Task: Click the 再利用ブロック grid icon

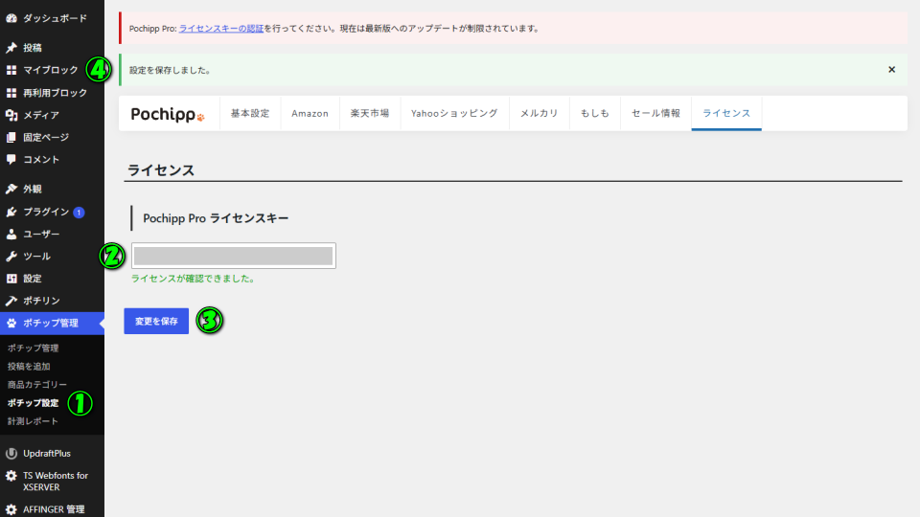Action: 11,93
